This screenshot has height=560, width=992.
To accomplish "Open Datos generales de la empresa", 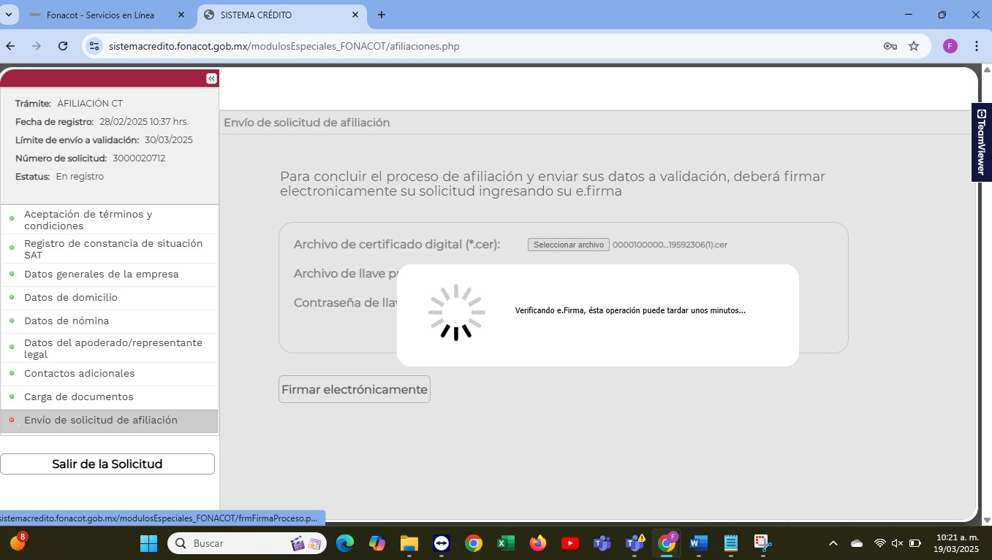I will point(101,274).
